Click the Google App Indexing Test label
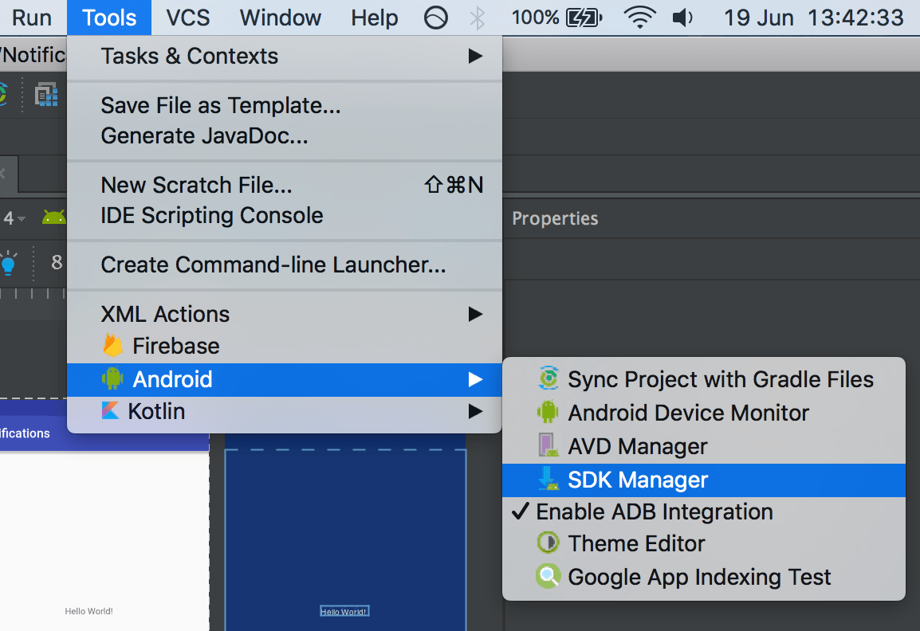This screenshot has height=631, width=920. tap(699, 577)
